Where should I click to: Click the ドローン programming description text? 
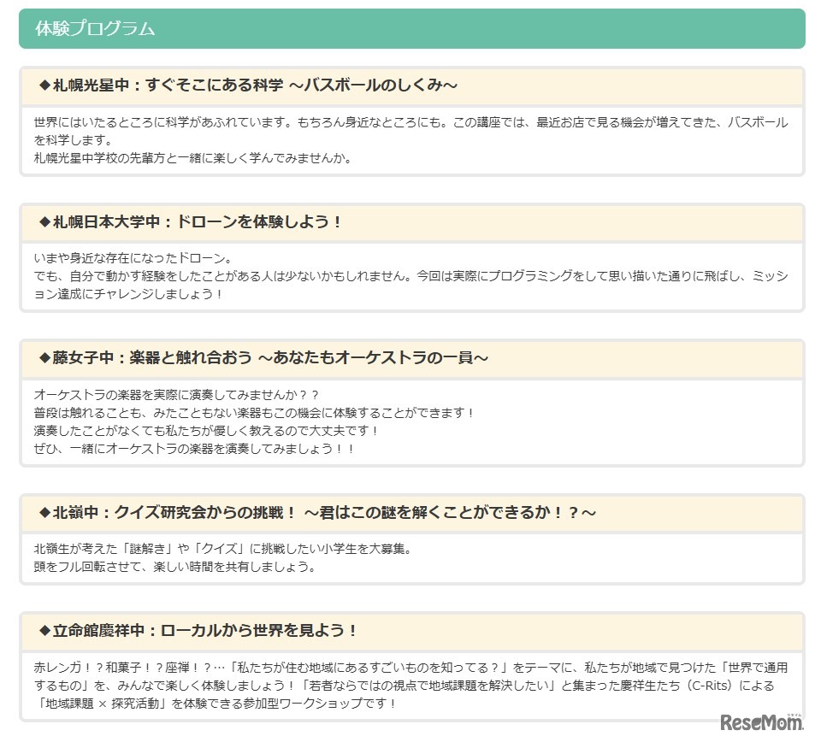coord(411,276)
